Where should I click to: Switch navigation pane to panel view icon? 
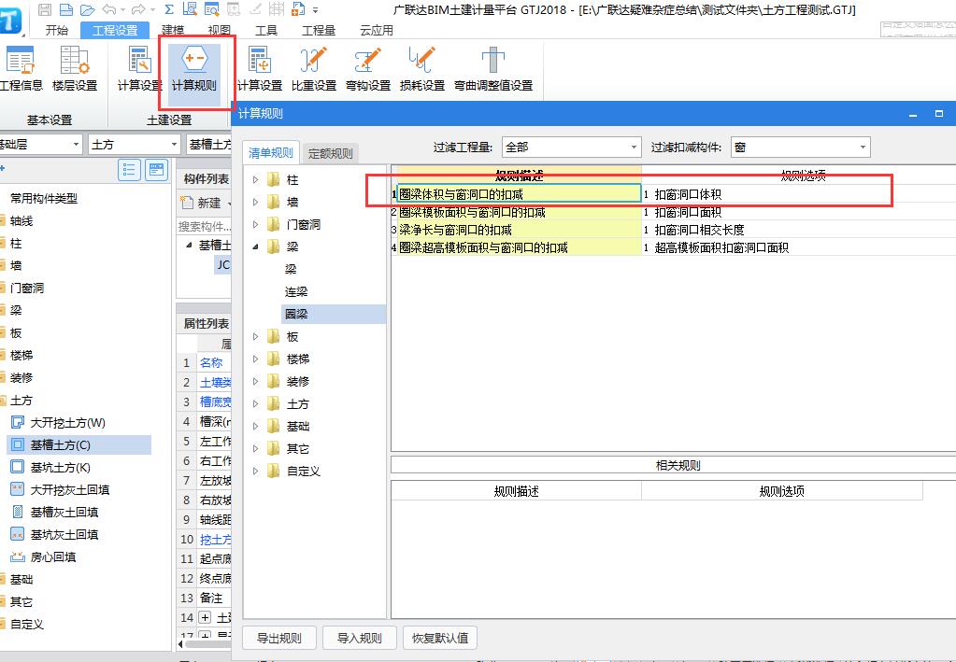point(156,170)
